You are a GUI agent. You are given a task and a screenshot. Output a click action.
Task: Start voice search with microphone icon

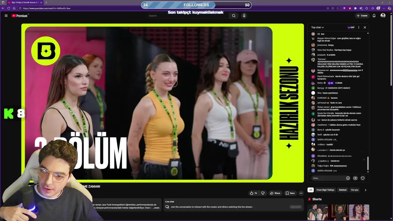(x=244, y=16)
